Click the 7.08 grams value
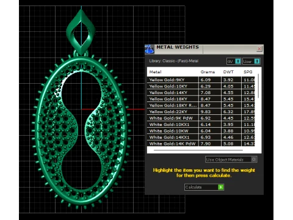Screen dimensions: 293x220 coord(206,93)
